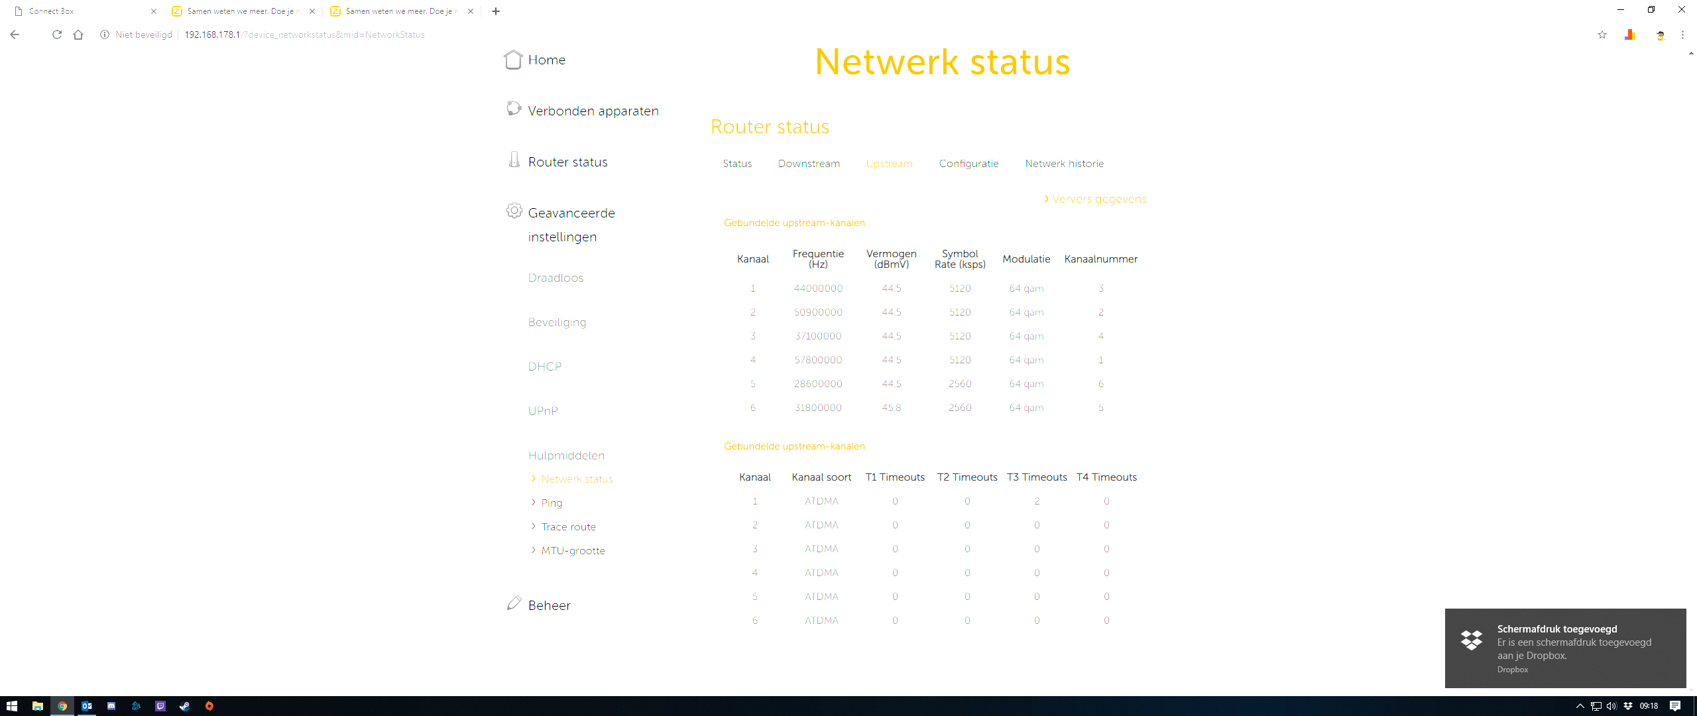Click the Geavanceerde instellingen gear icon

pyautogui.click(x=514, y=211)
